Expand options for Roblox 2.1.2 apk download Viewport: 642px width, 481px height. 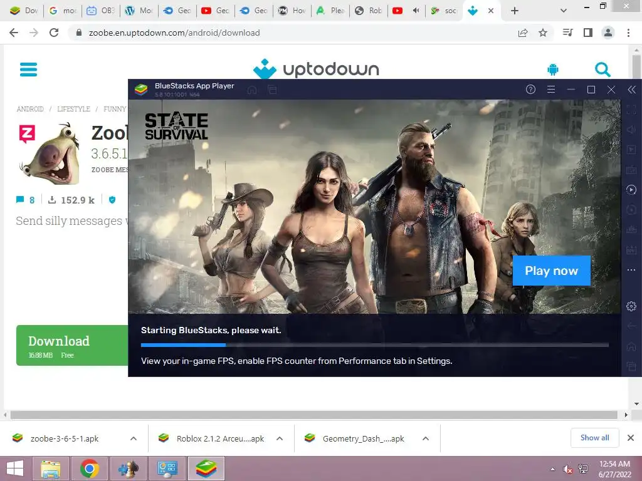click(280, 438)
